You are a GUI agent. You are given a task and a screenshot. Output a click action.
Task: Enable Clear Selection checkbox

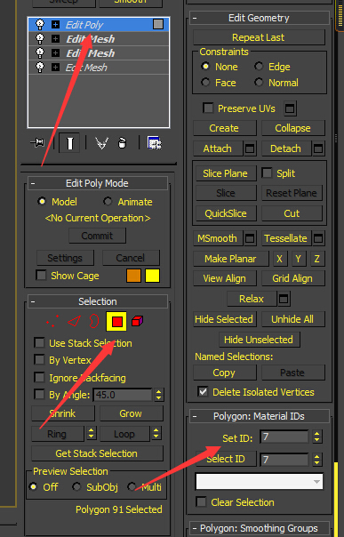click(201, 501)
